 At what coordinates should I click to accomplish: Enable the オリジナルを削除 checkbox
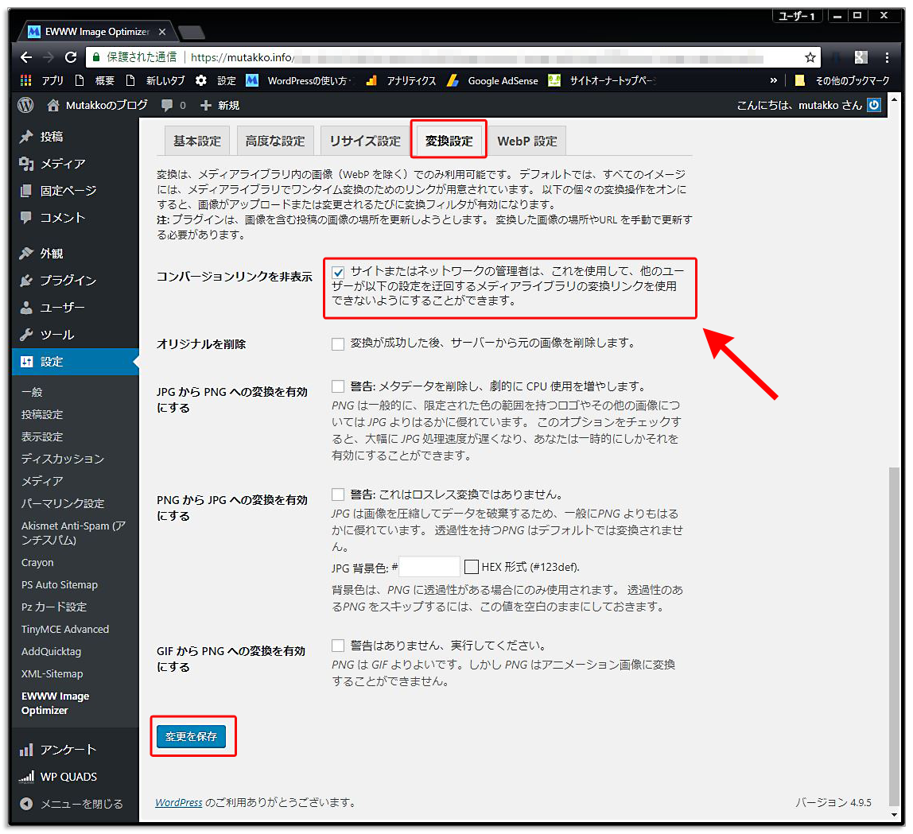[338, 343]
